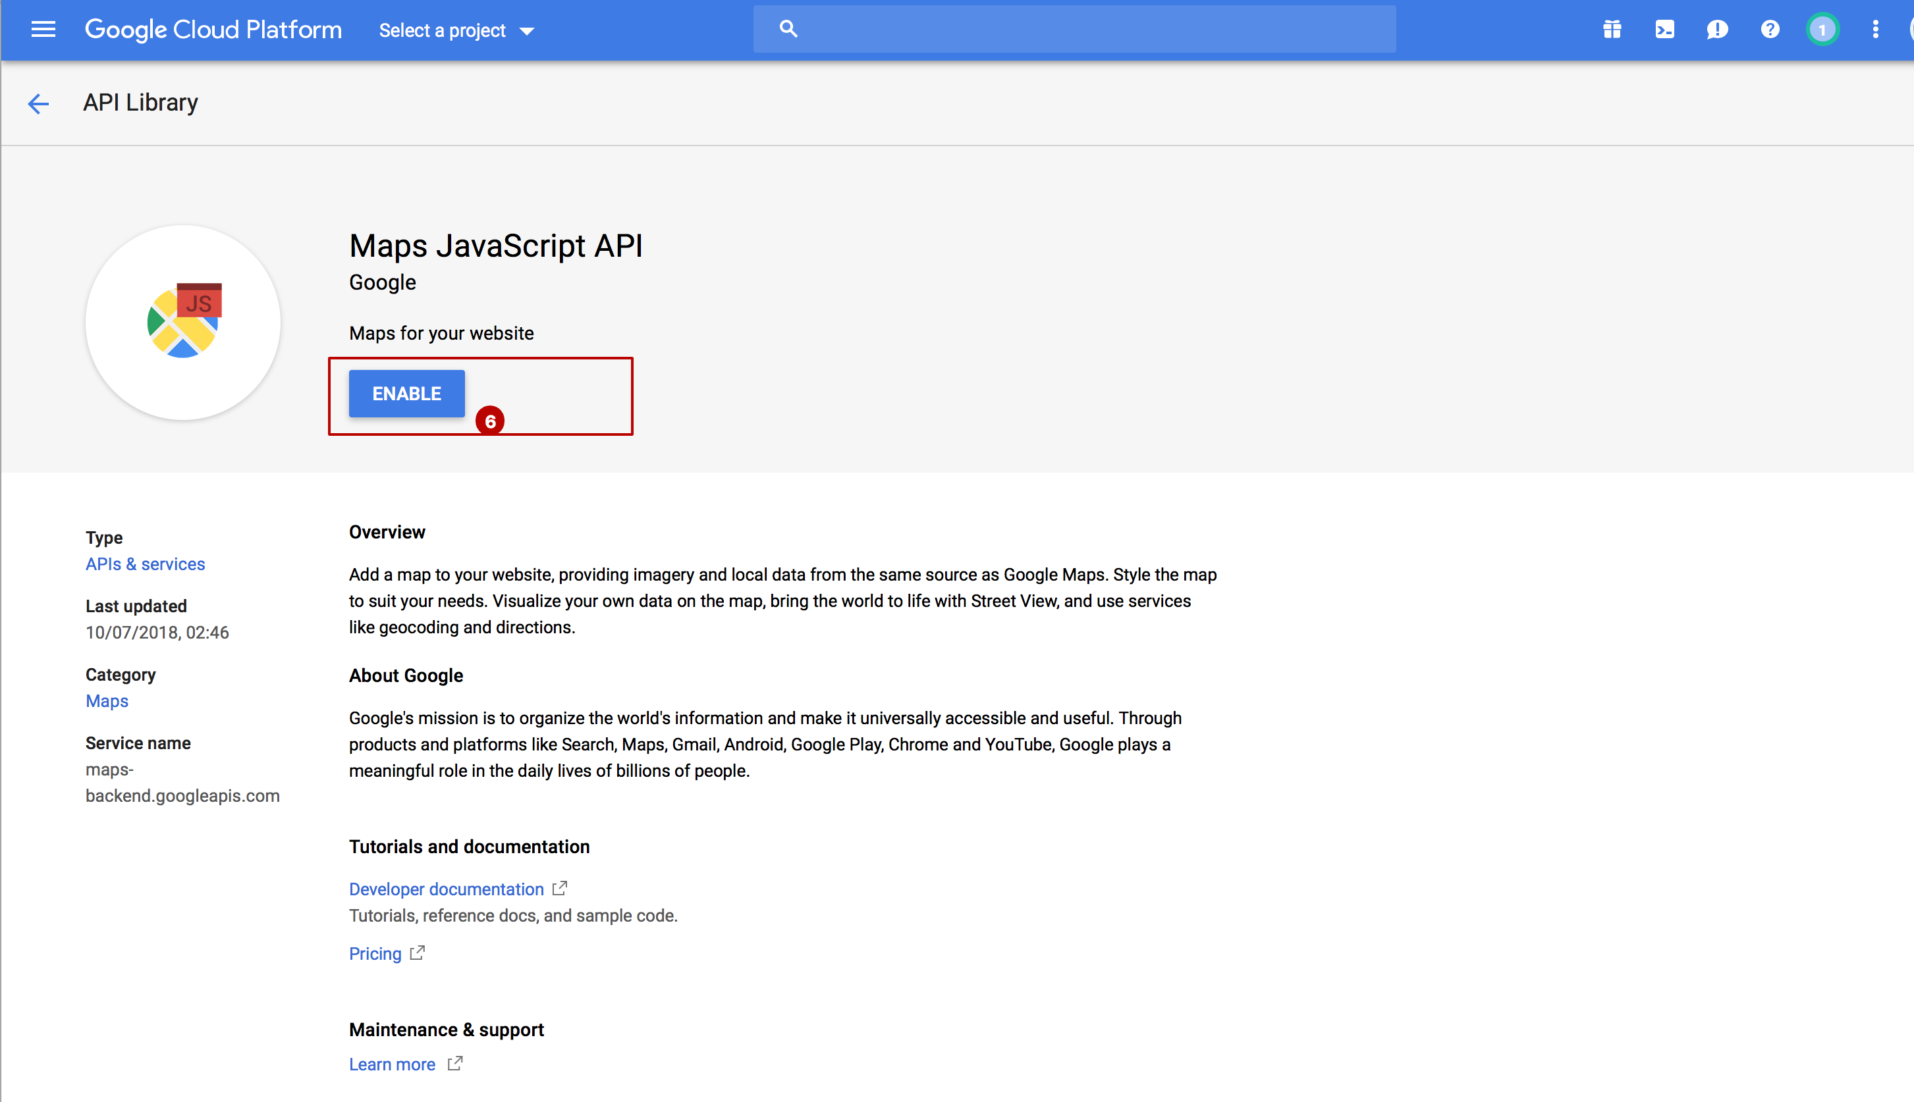The height and width of the screenshot is (1102, 1914).
Task: Click external link icon beside Developer documentation
Action: point(559,888)
